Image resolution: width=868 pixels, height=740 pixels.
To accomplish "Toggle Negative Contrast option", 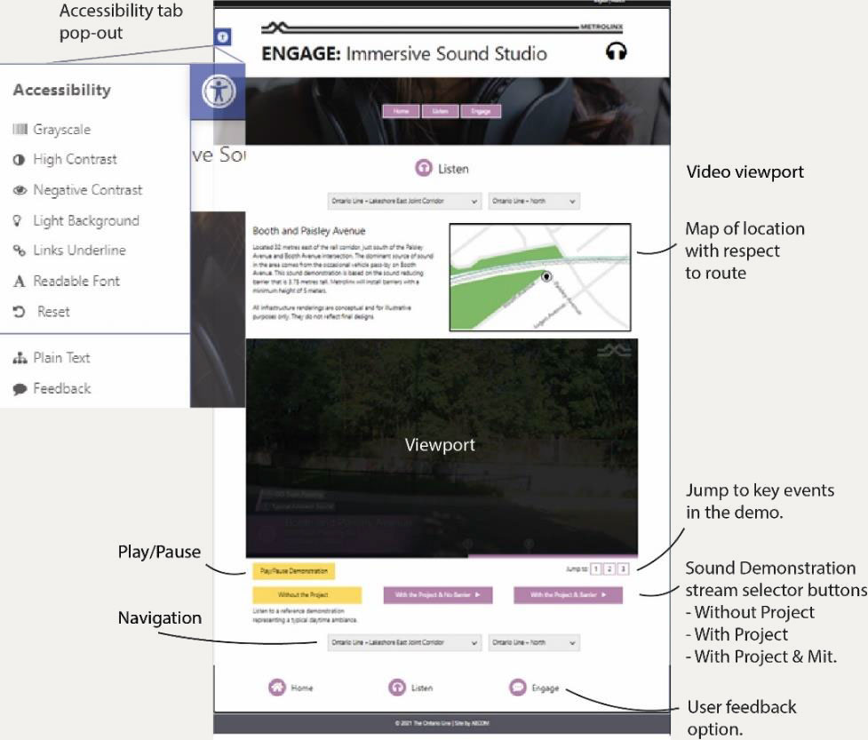I will point(87,190).
